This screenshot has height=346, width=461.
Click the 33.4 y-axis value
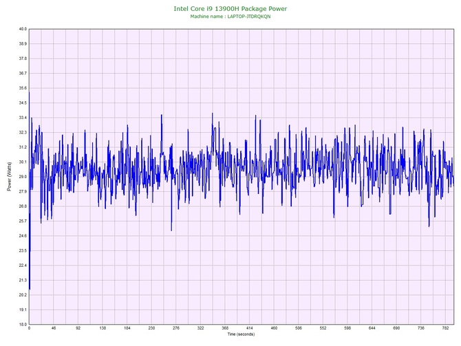[23, 118]
